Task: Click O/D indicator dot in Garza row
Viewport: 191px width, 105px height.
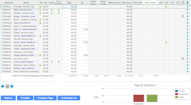Action: coord(166,43)
